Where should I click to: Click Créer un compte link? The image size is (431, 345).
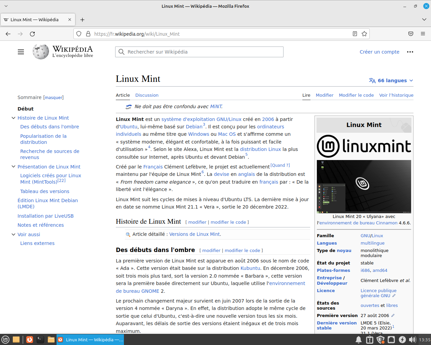pyautogui.click(x=379, y=52)
